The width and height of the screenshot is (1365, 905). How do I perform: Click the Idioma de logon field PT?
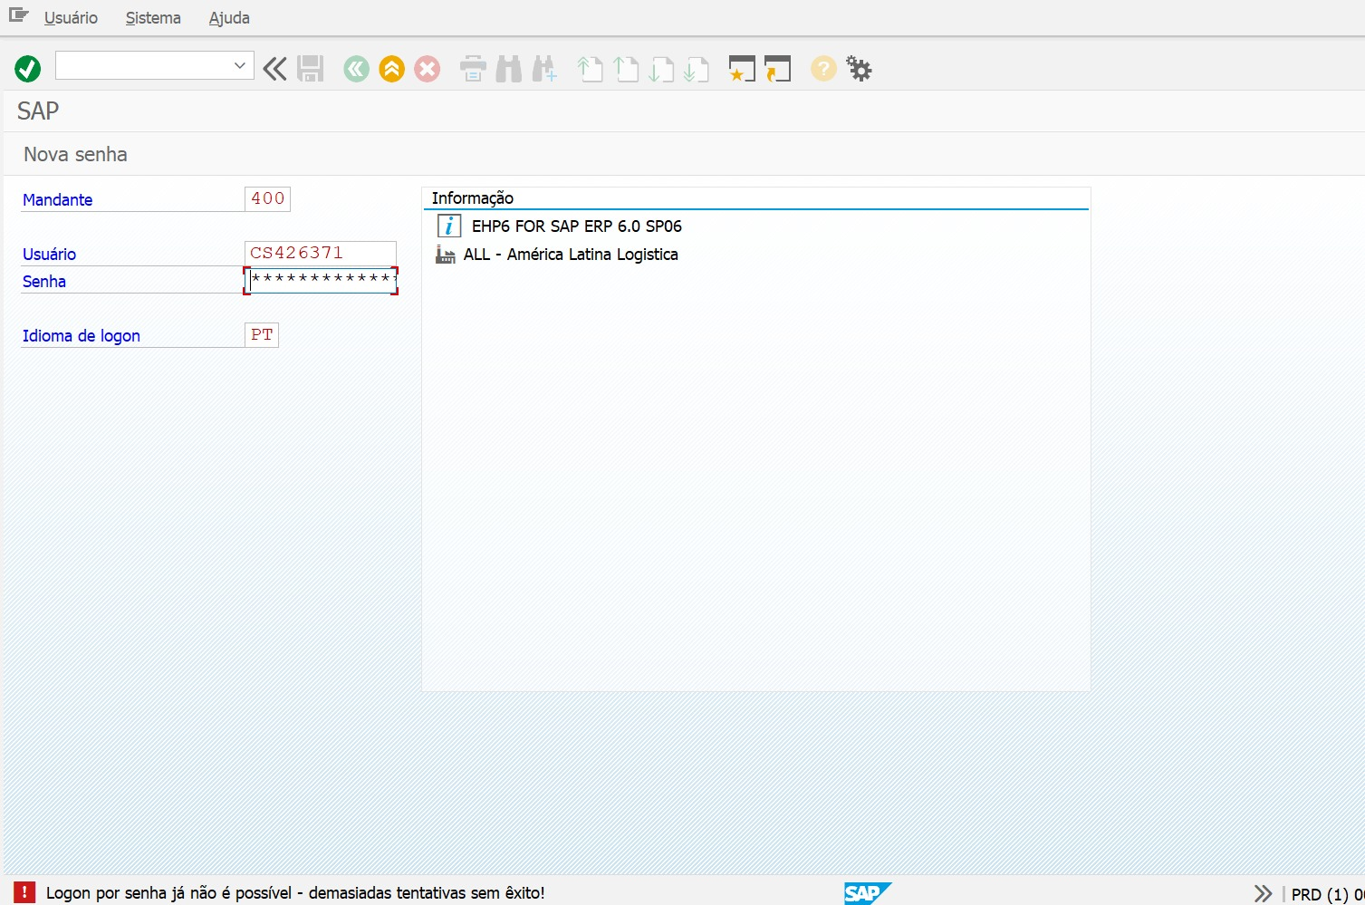pyautogui.click(x=262, y=335)
